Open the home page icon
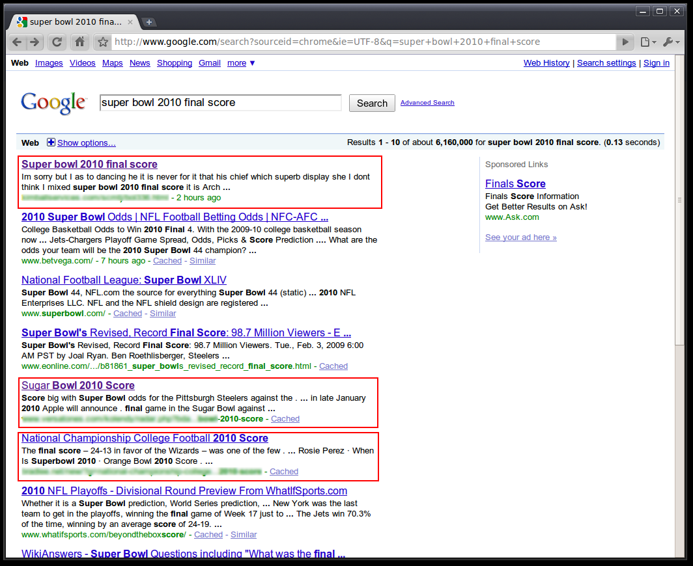The height and width of the screenshot is (566, 693). tap(79, 42)
